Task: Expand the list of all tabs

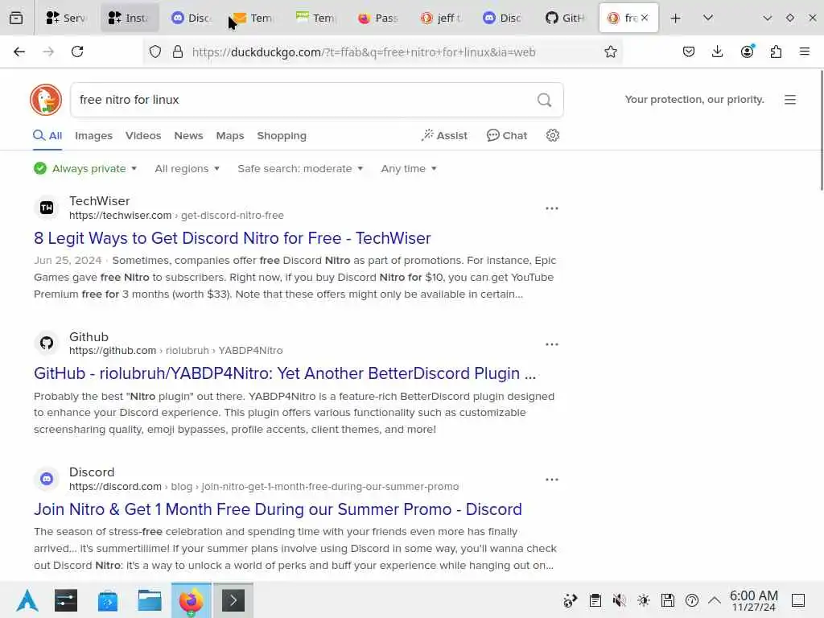Action: coord(708,18)
